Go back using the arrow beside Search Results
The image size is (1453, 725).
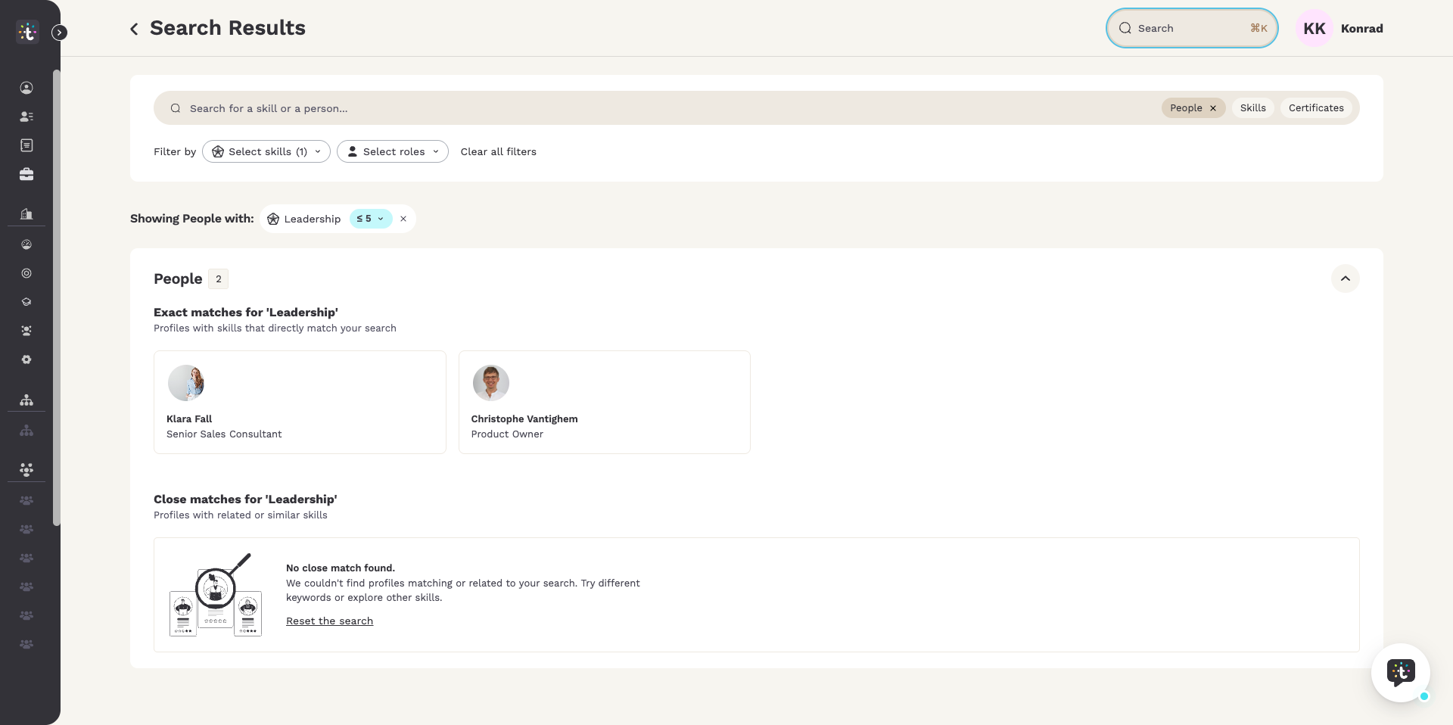pyautogui.click(x=134, y=29)
